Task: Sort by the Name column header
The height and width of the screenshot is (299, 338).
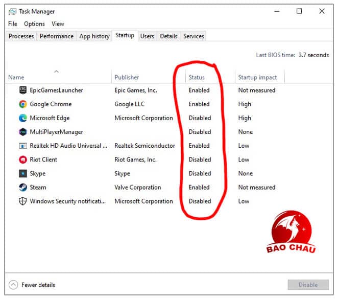Action: coord(58,77)
